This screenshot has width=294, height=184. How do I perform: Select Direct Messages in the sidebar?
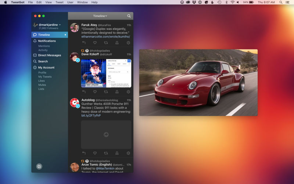(49, 55)
